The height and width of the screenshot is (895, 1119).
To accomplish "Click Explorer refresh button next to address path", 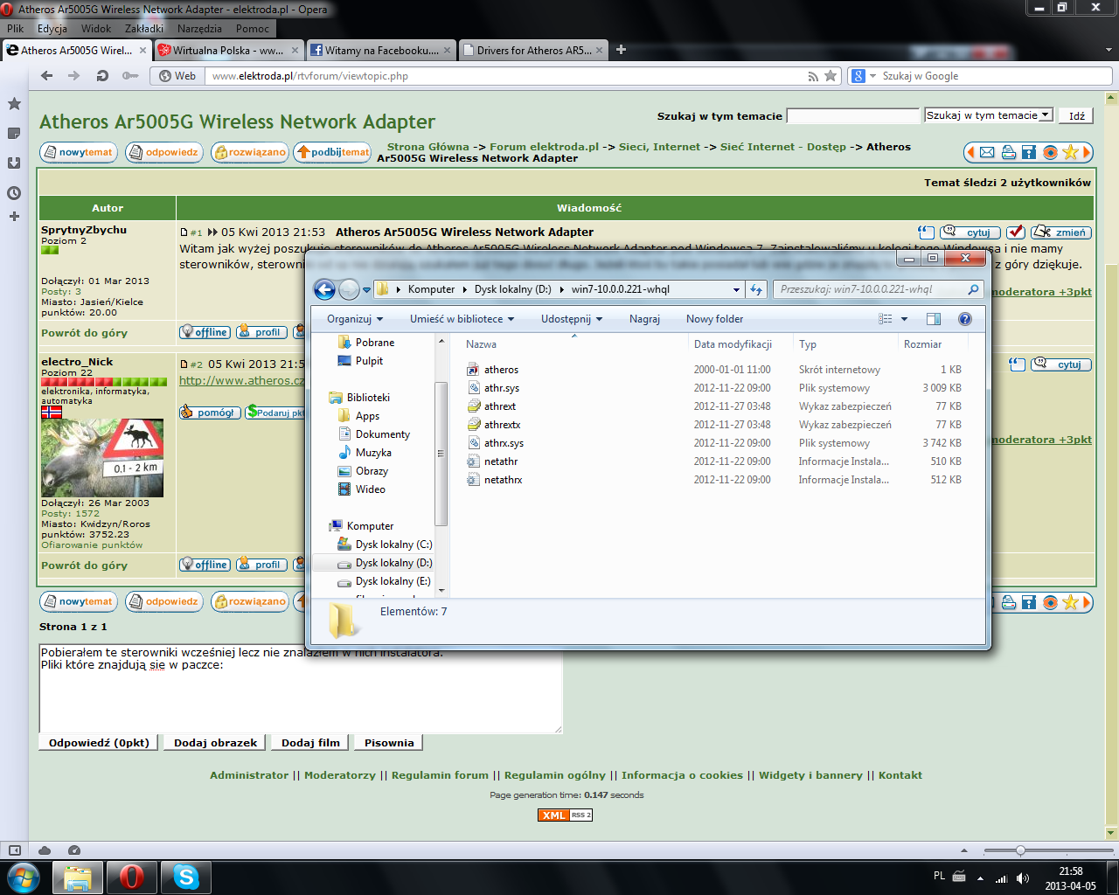I will pos(757,289).
